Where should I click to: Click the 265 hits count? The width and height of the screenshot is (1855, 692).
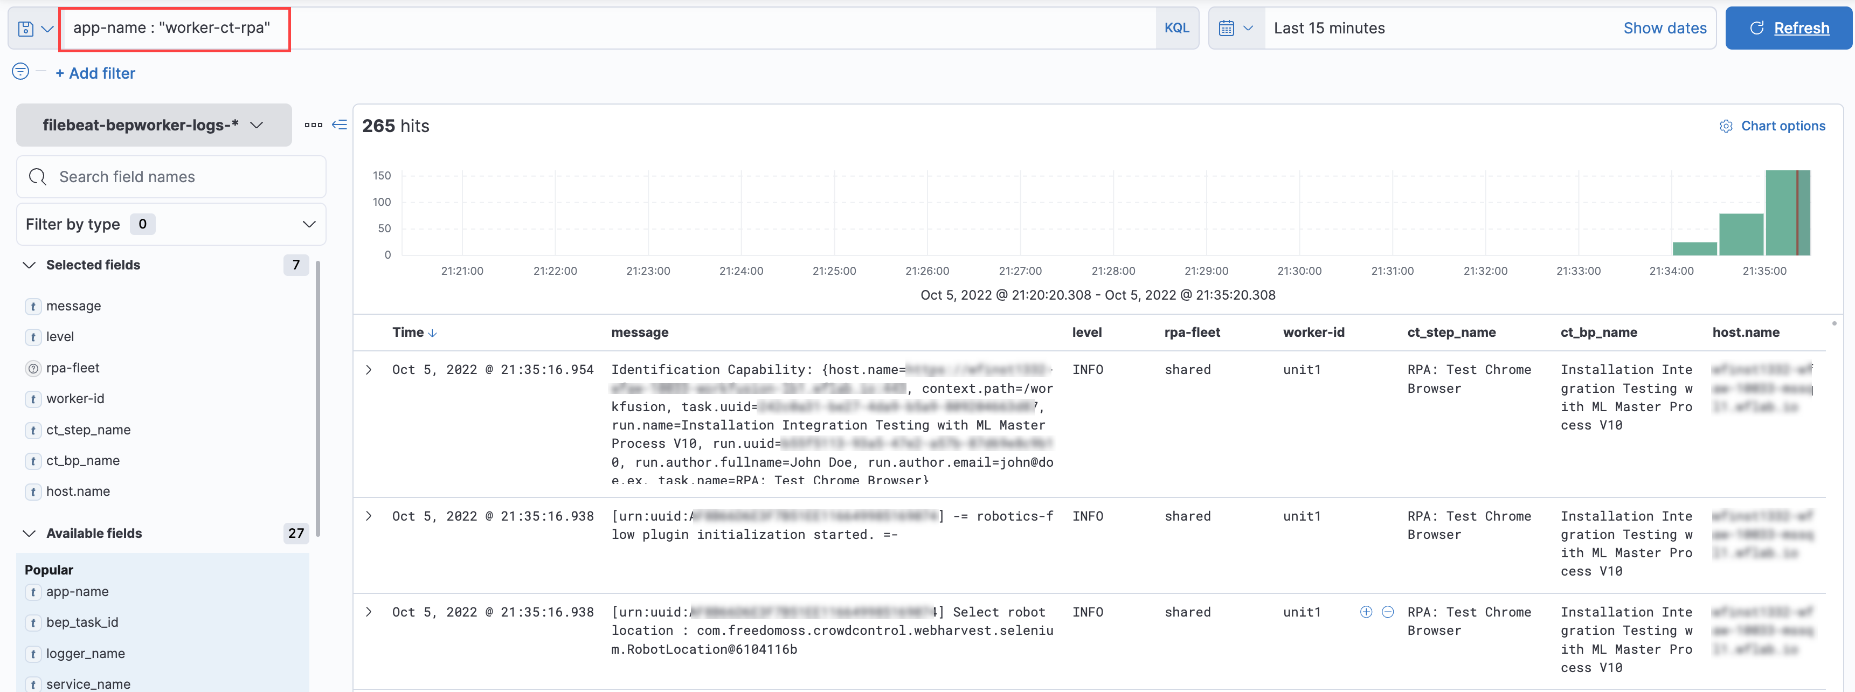396,127
